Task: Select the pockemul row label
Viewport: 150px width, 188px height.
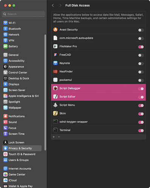Action: (x=66, y=80)
